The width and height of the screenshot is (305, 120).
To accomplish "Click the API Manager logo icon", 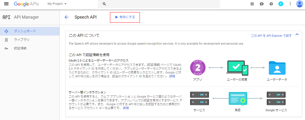I will click(6, 17).
